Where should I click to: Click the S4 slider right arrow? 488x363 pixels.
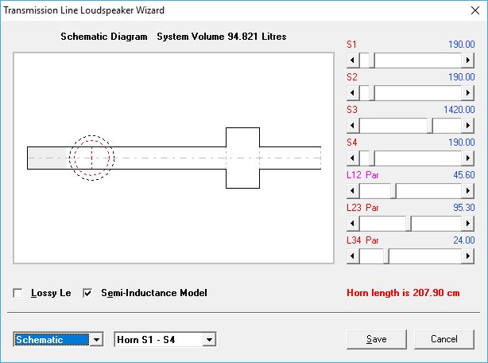click(468, 158)
